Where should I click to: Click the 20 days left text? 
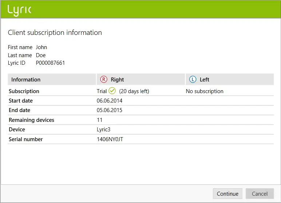[x=134, y=91]
